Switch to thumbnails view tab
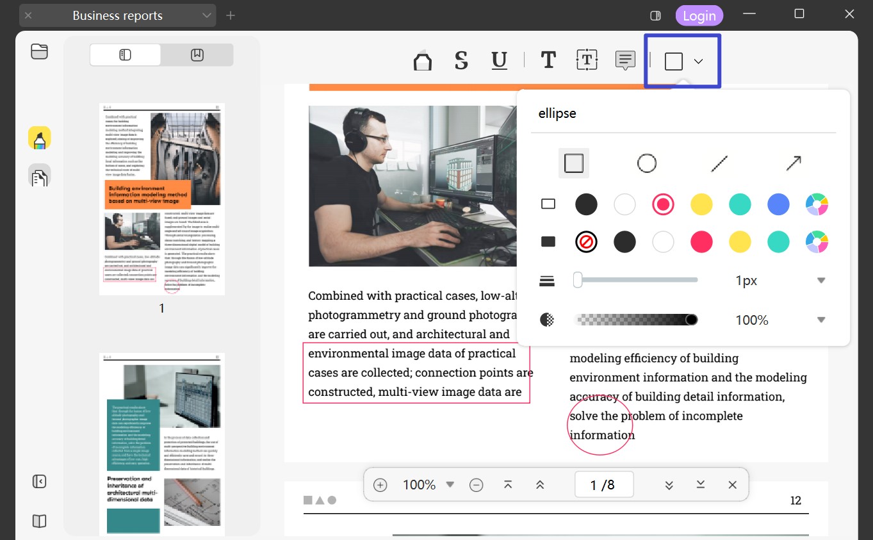 click(125, 55)
